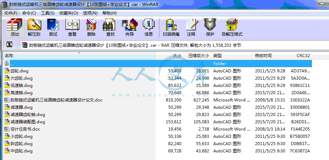This screenshot has height=160, width=329.
Task: Select 刮板链式运输机三级圆锥齿轮减速器设计论文.doc
Action: pos(56,100)
